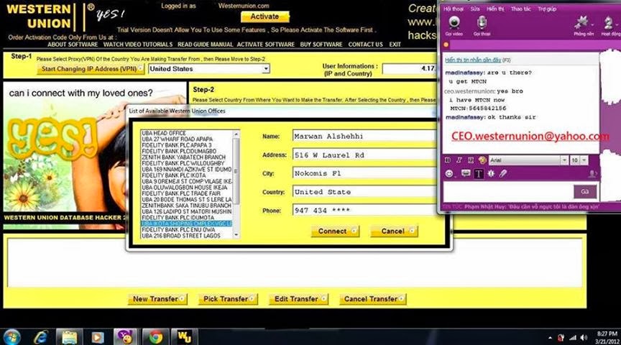
Task: Click the Edit Transfer button
Action: 298,299
